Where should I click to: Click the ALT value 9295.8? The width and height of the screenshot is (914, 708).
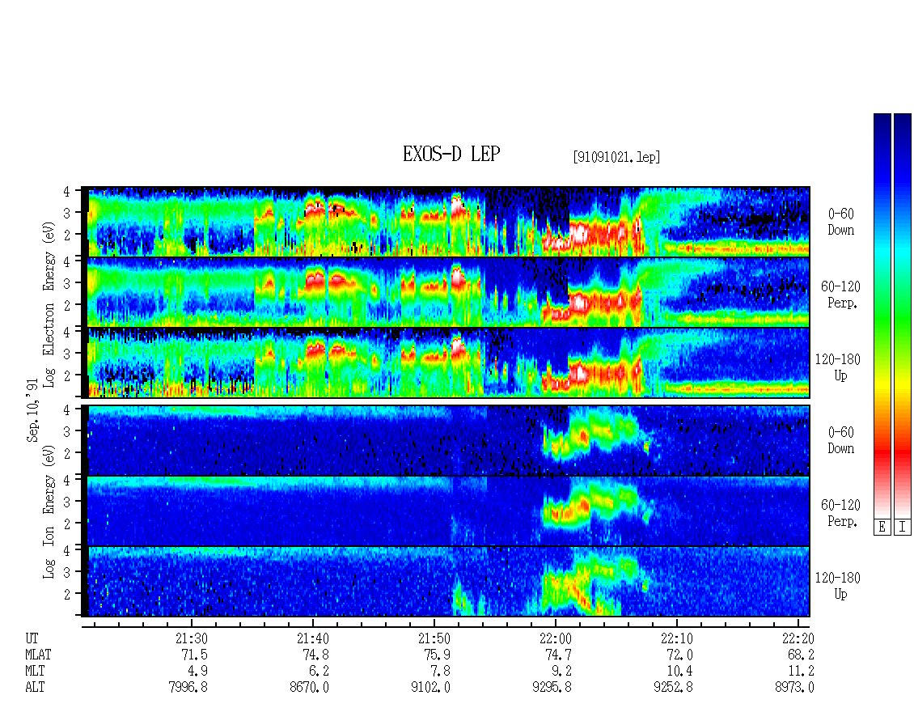(552, 687)
